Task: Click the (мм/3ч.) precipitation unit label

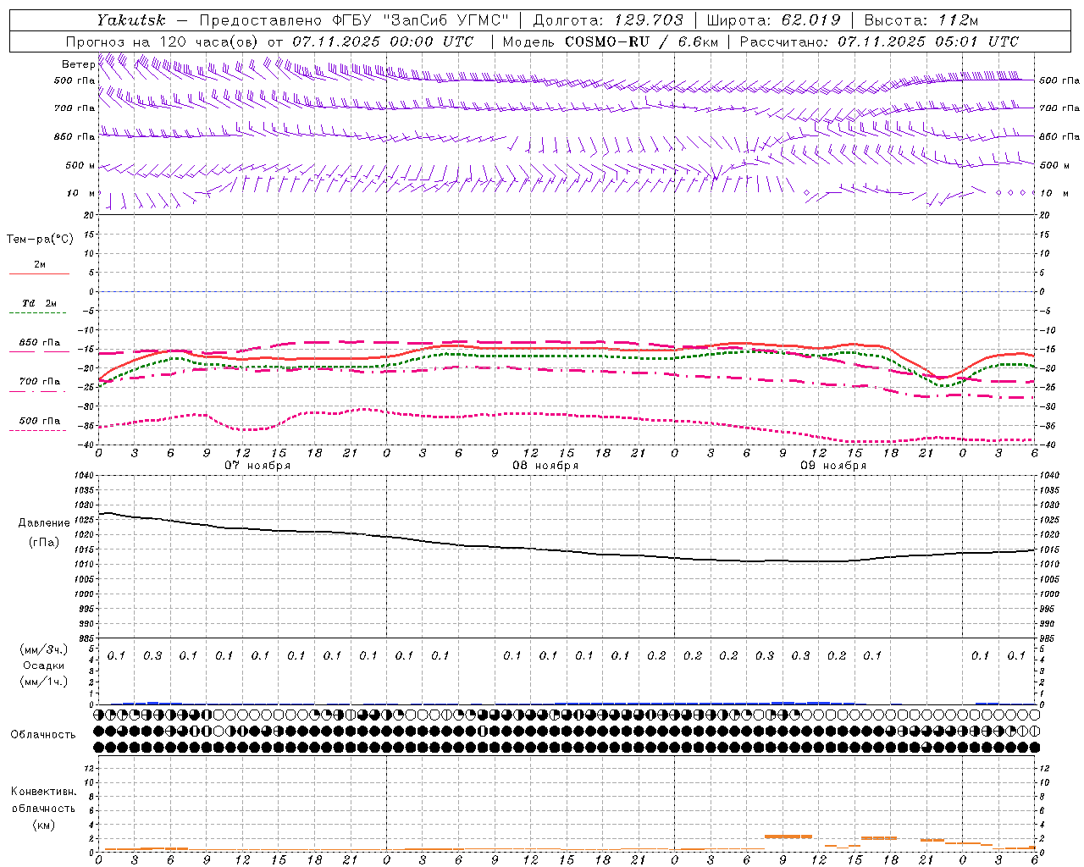Action: [44, 649]
